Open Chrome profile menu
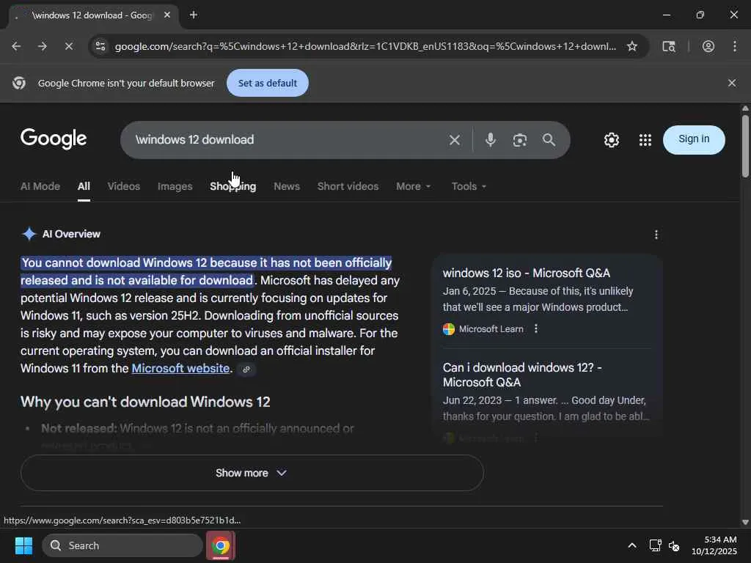Screen dimensions: 751x563 (708, 46)
